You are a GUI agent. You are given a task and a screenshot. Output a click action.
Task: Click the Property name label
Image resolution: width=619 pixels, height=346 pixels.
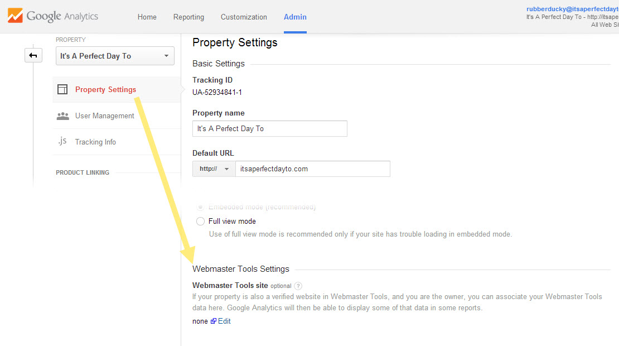[x=218, y=113]
